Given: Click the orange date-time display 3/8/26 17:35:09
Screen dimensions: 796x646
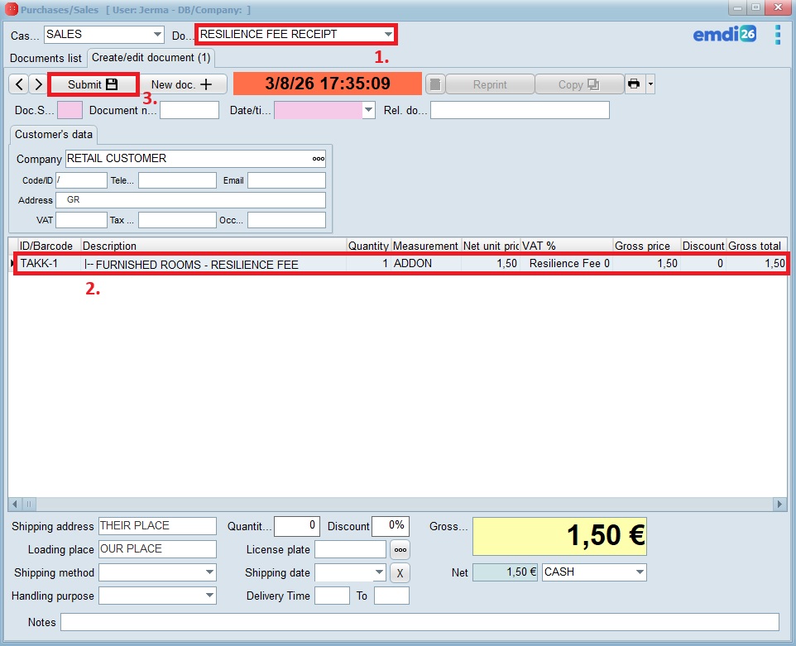Looking at the screenshot, I should click(x=328, y=84).
